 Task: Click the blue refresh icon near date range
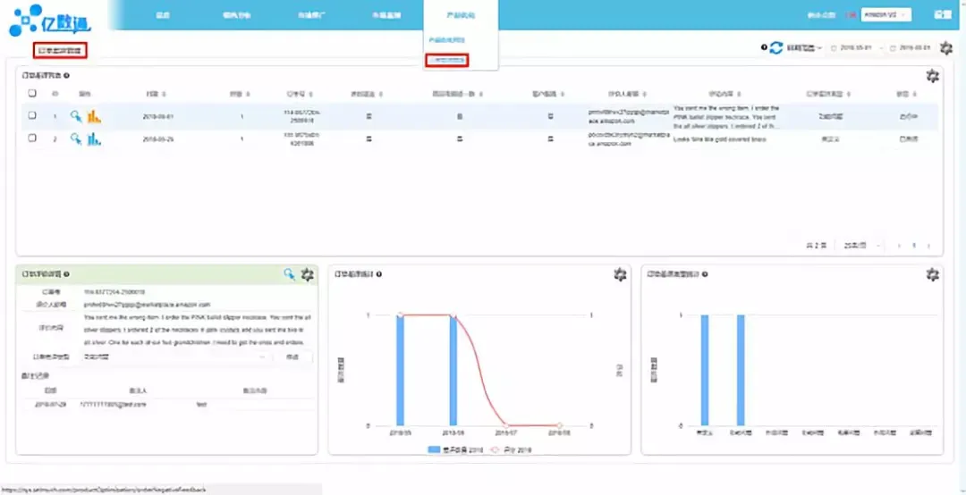[776, 47]
